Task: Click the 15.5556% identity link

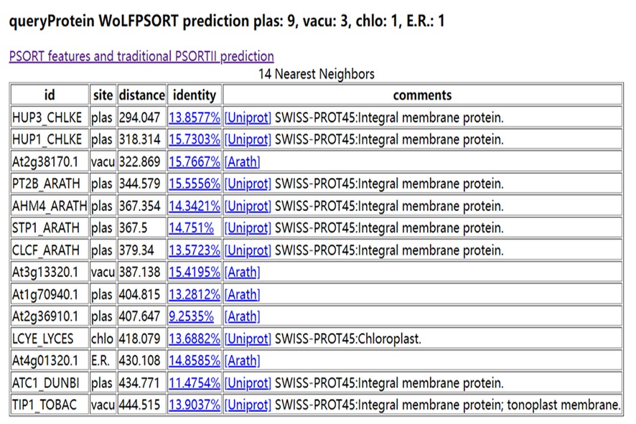Action: click(x=194, y=184)
